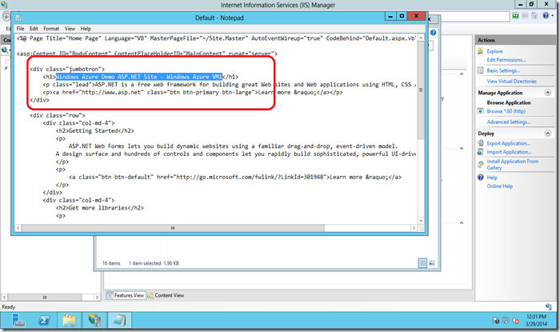This screenshot has width=560, height=332.
Task: Open Advanced Settings in IIS Manager
Action: tap(509, 122)
